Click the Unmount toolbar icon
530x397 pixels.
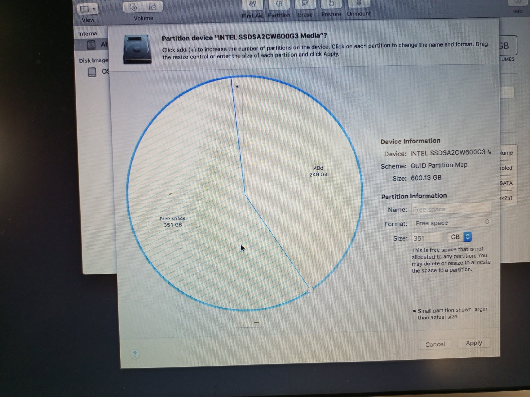[359, 3]
